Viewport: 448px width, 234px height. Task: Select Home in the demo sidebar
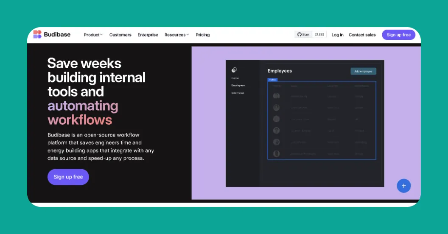pyautogui.click(x=235, y=78)
